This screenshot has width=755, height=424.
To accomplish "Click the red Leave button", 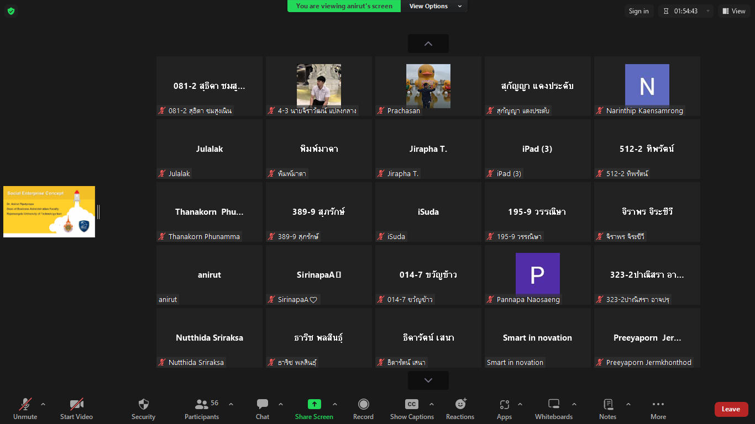I will [x=731, y=409].
